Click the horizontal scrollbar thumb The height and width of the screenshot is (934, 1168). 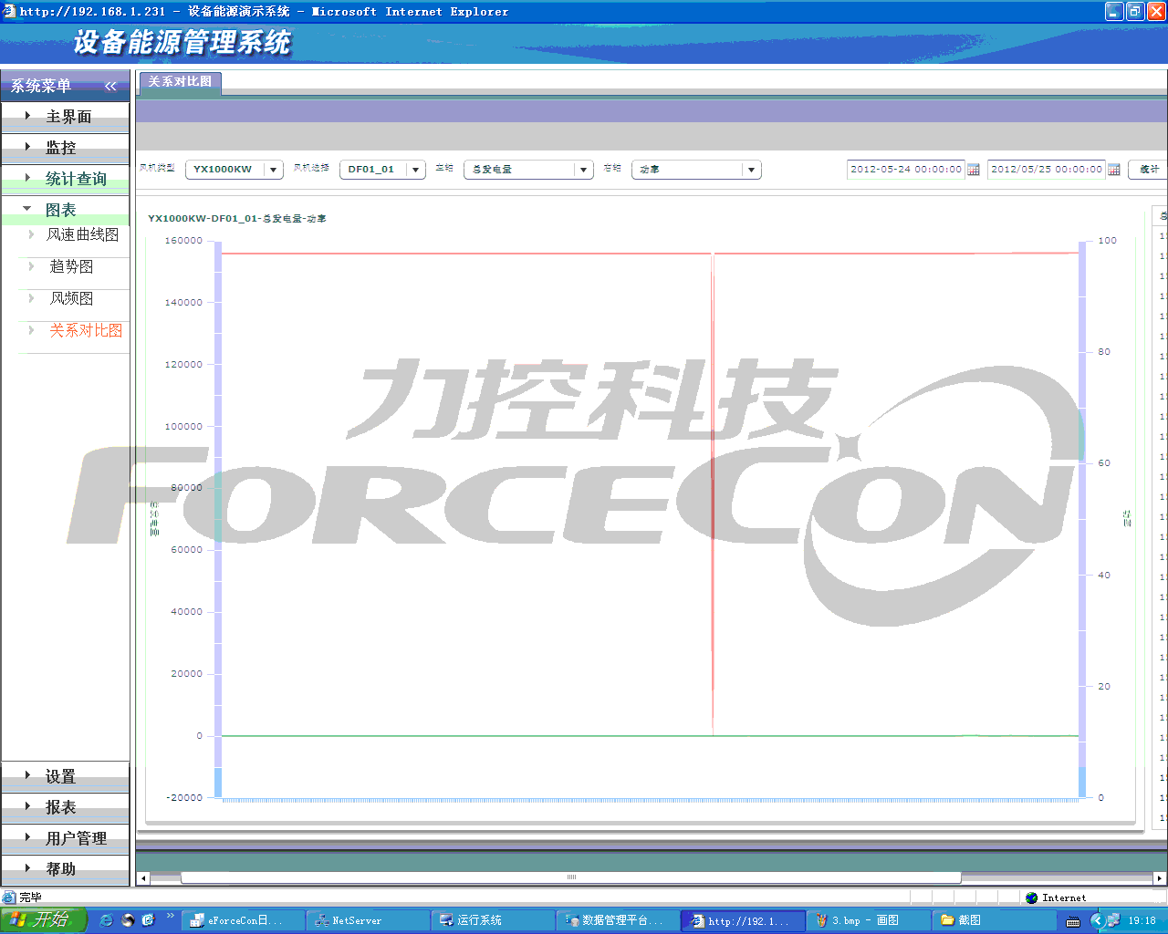[571, 877]
